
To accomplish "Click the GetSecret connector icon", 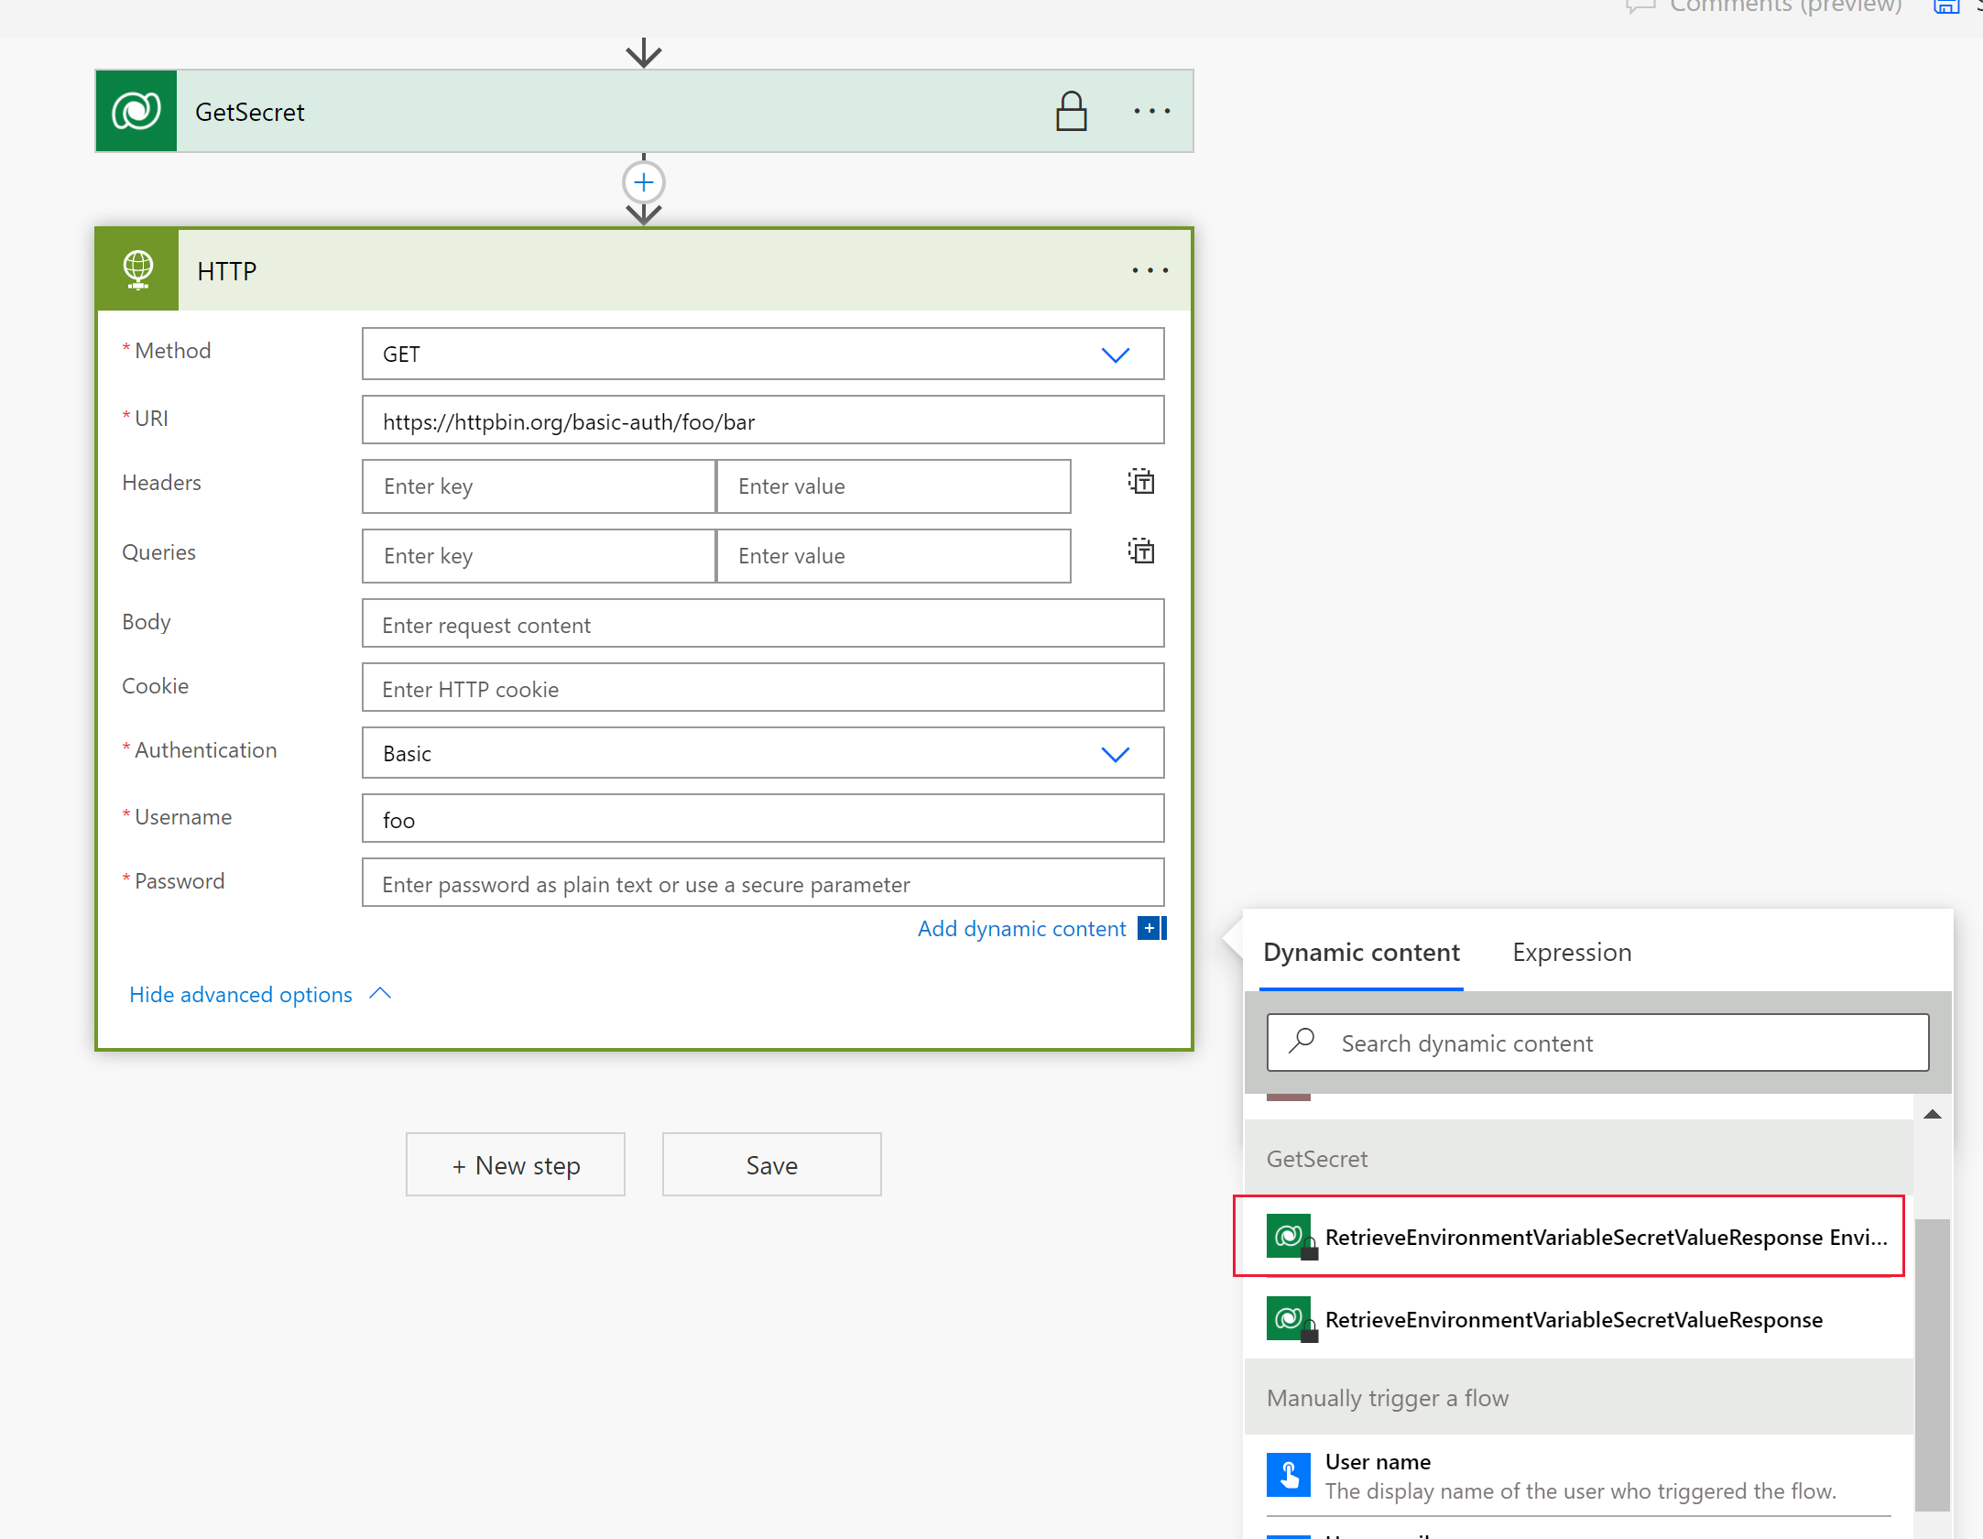I will point(136,111).
